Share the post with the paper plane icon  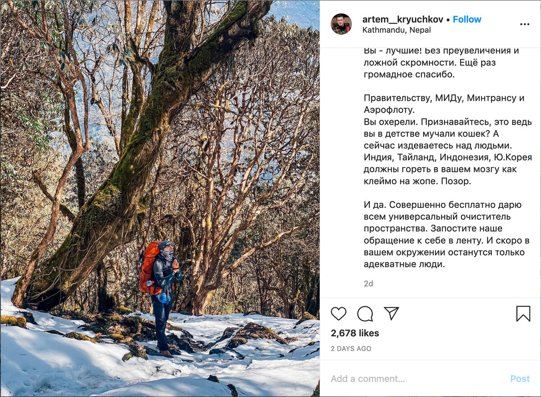coord(391,313)
